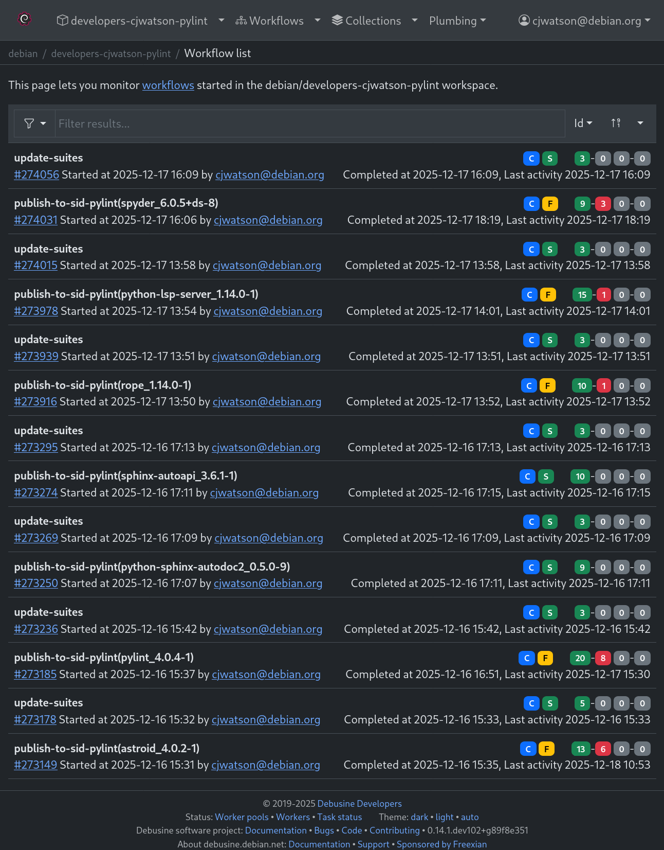
Task: Click the red 8 count for pylint_4.0.4-1
Action: click(603, 658)
